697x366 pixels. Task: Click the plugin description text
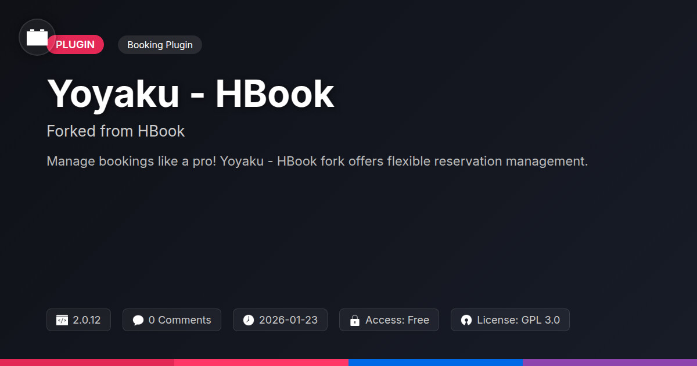317,161
